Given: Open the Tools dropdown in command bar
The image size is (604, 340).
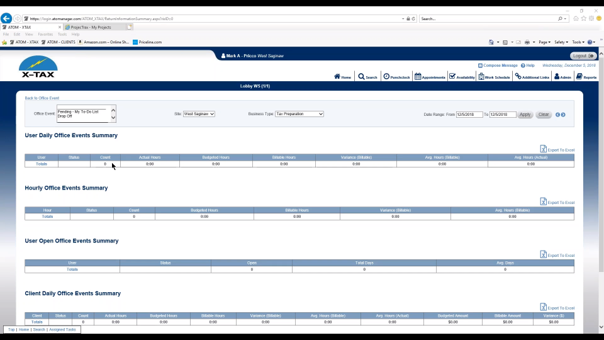Looking at the screenshot, I should pyautogui.click(x=578, y=42).
